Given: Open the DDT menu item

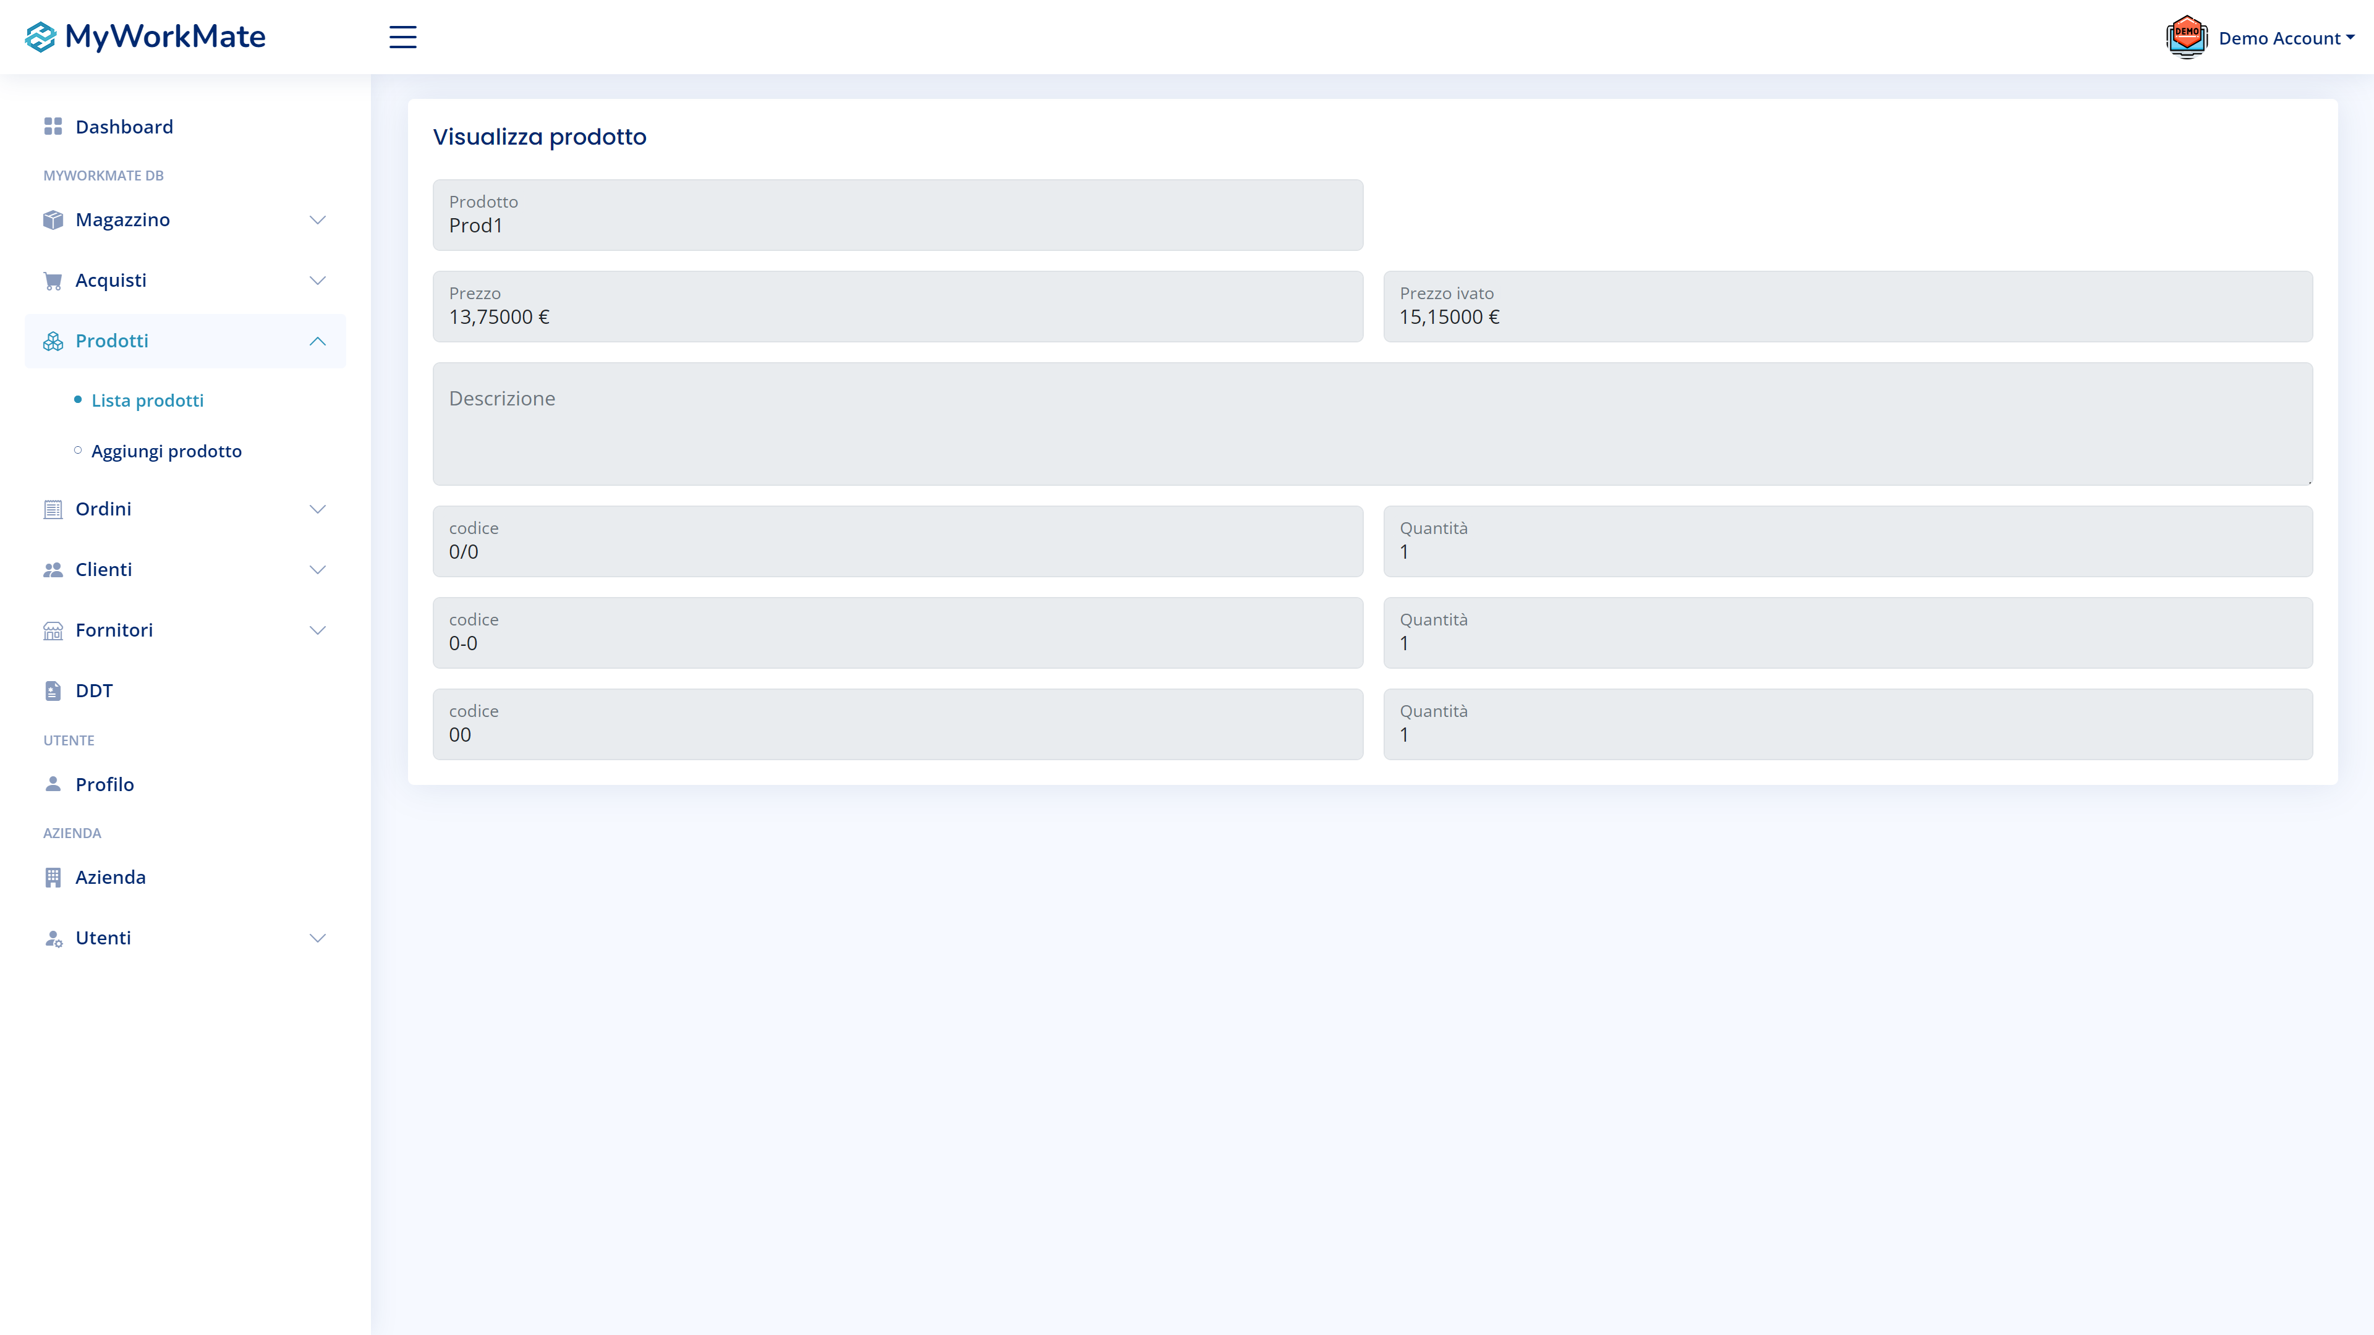Looking at the screenshot, I should pyautogui.click(x=185, y=690).
